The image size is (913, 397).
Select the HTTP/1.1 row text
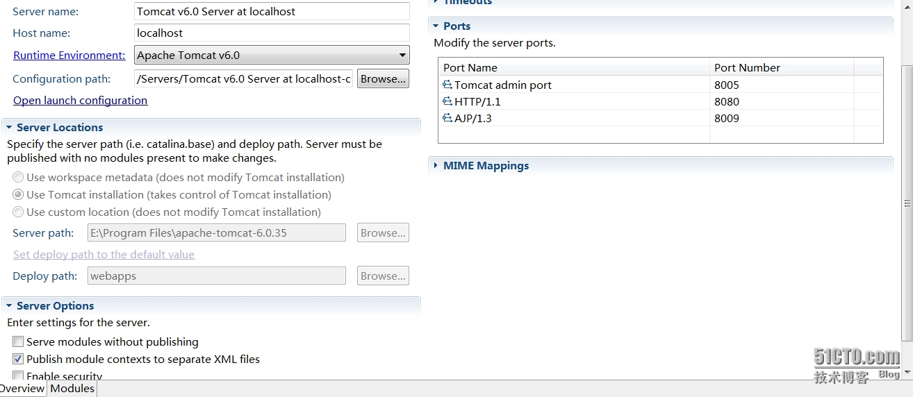click(477, 101)
